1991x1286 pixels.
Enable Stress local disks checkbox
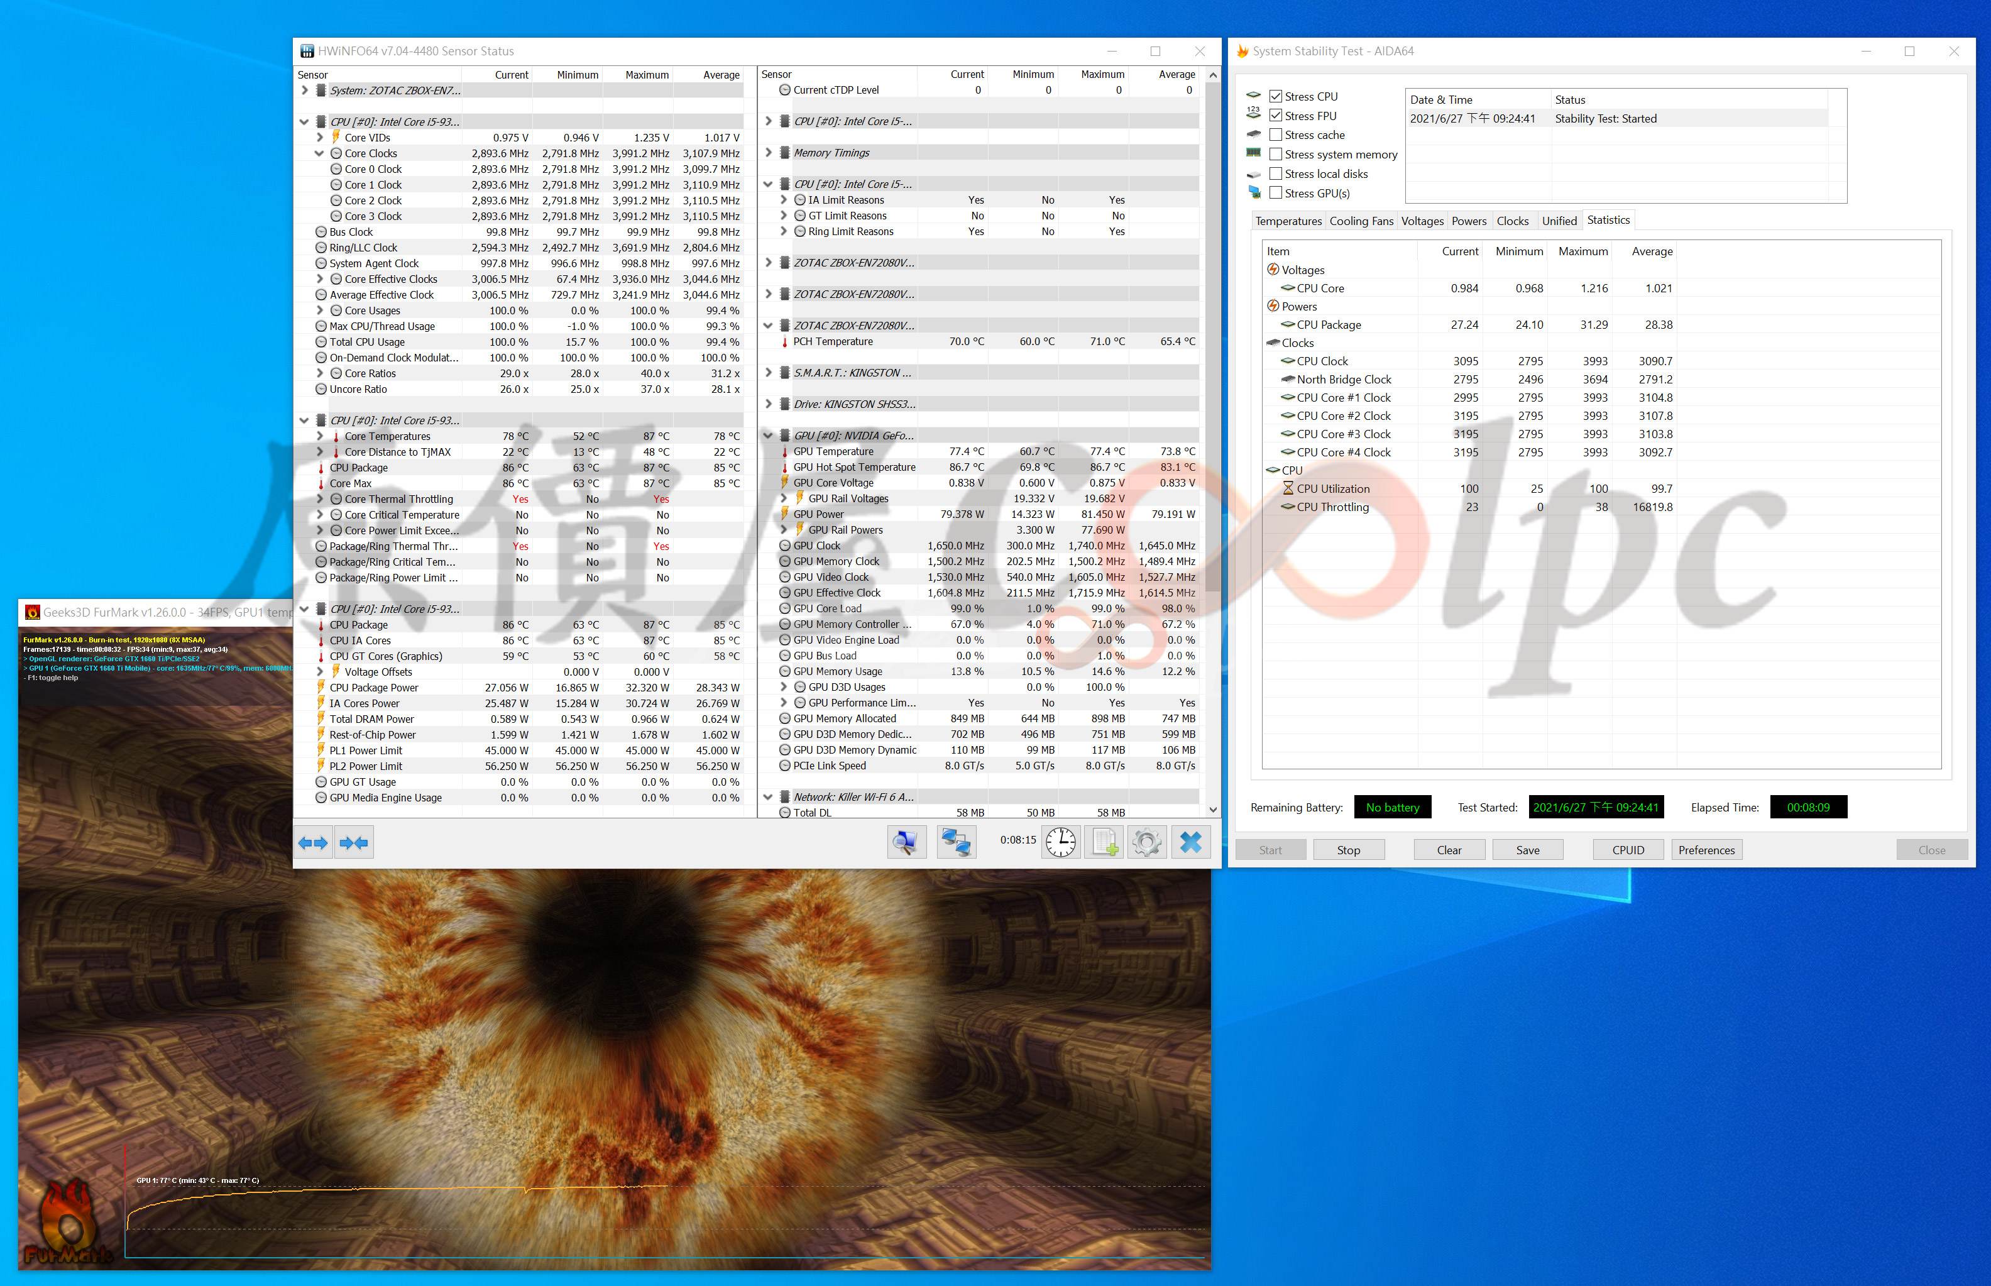click(1276, 173)
